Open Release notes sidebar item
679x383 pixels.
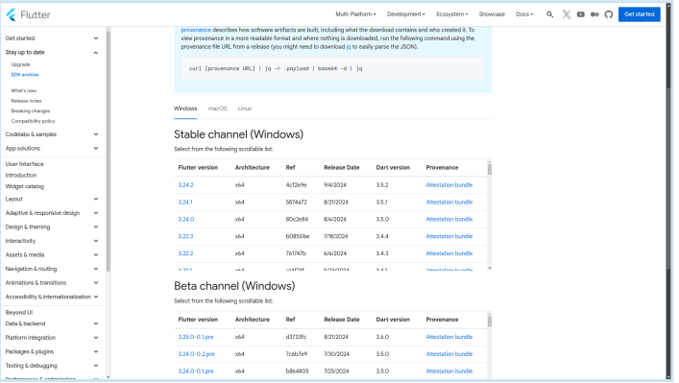pos(27,101)
